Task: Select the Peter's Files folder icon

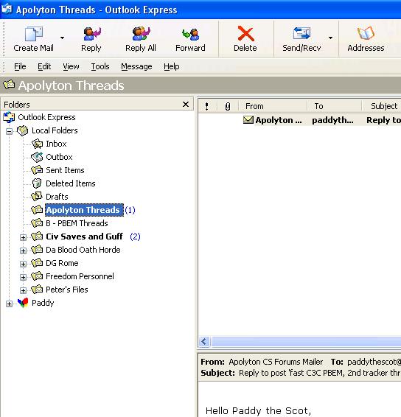Action: tap(37, 290)
